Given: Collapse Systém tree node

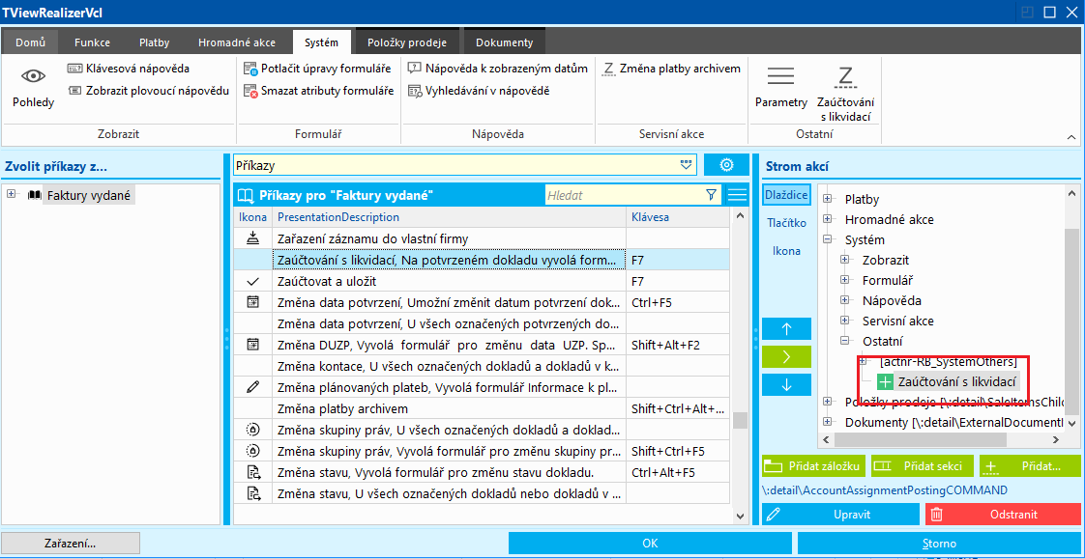Looking at the screenshot, I should [827, 239].
